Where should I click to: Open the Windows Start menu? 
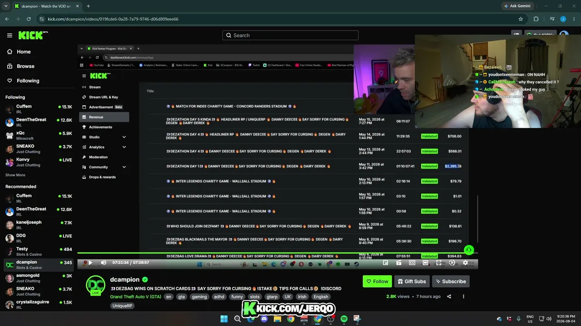click(224, 319)
